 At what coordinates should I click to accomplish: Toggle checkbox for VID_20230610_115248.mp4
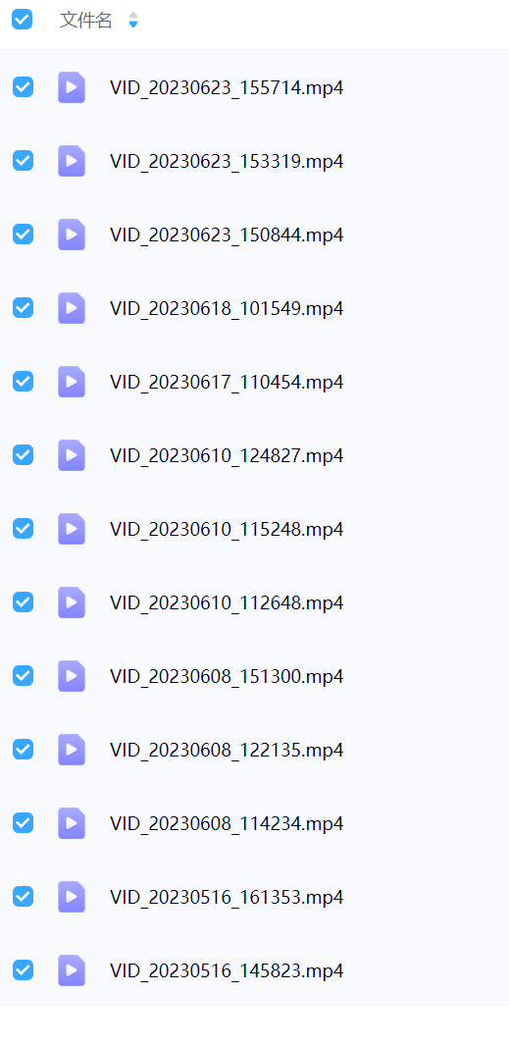(23, 529)
